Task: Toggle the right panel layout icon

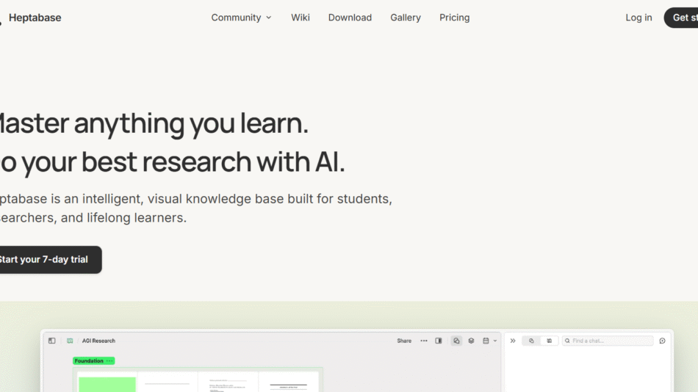Action: 439,341
